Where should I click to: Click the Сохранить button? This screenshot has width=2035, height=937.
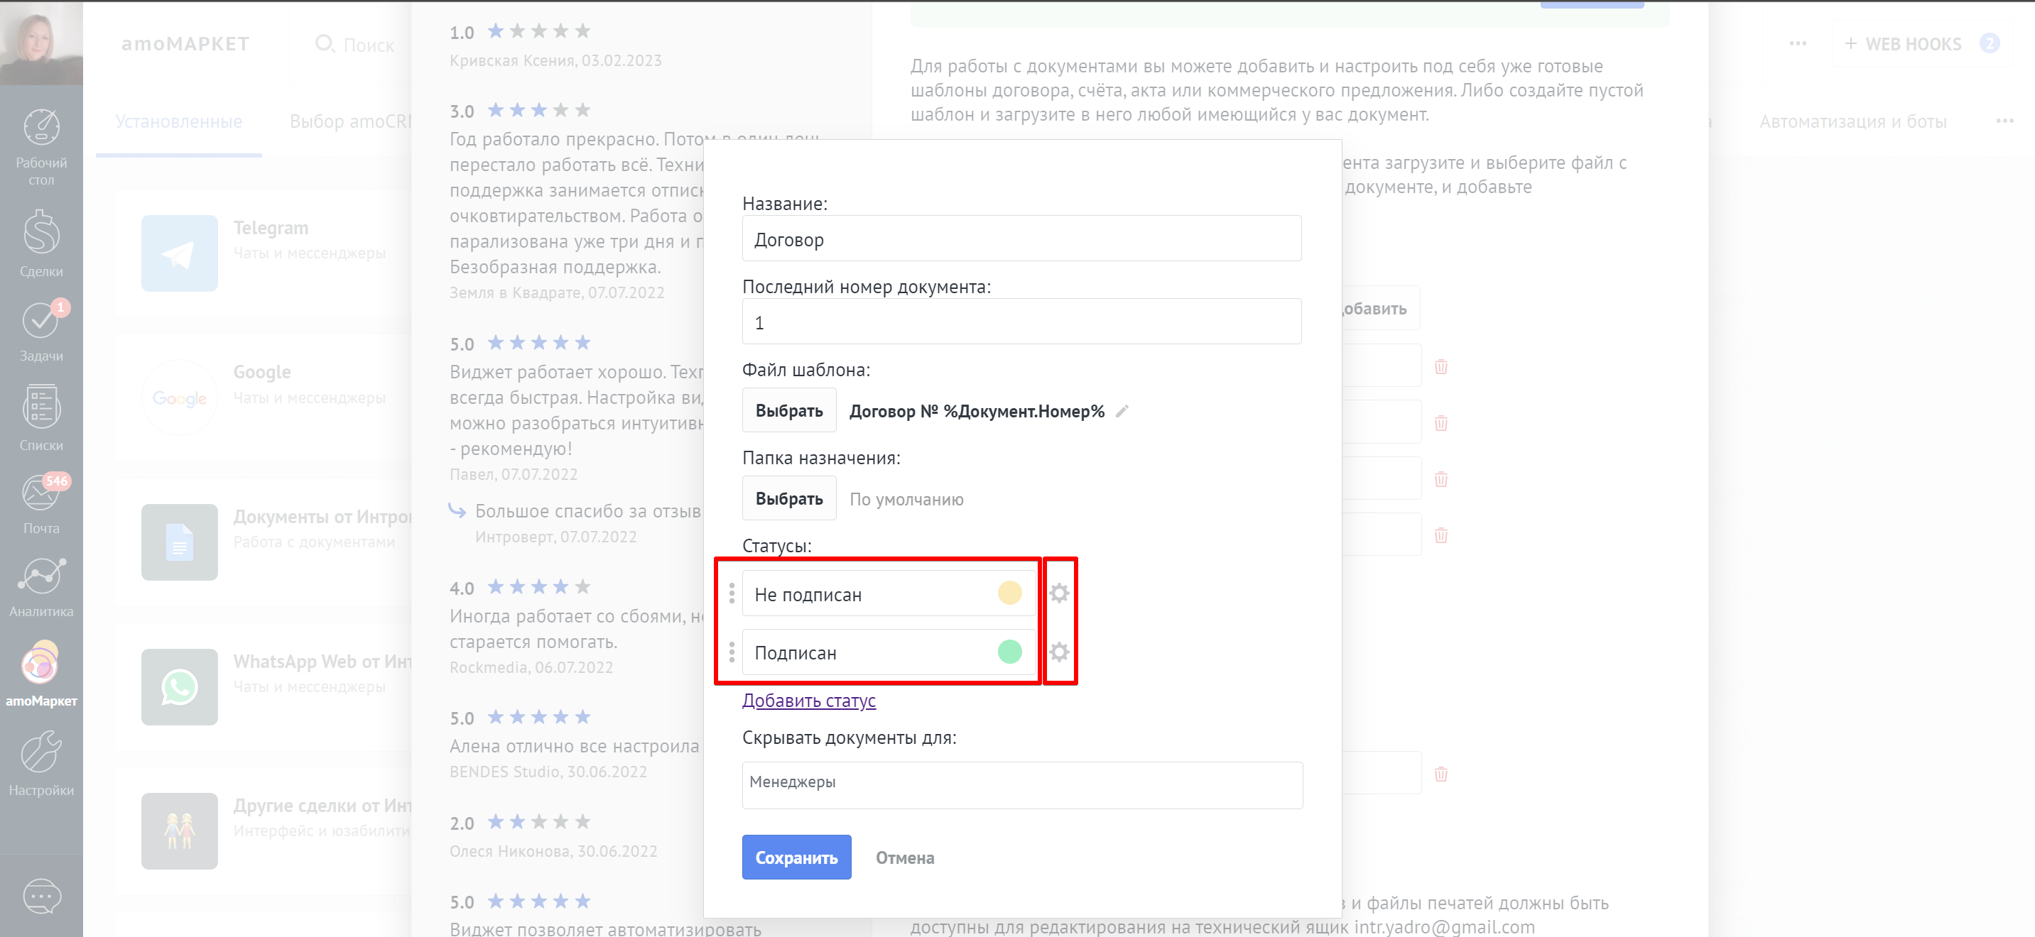pyautogui.click(x=796, y=857)
